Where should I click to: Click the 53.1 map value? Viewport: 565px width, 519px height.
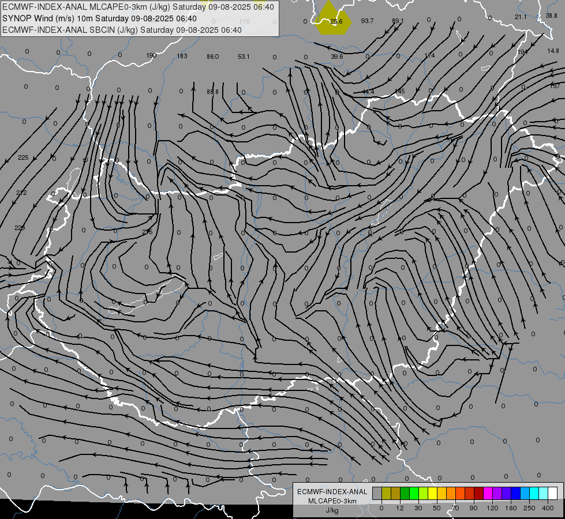(x=244, y=57)
